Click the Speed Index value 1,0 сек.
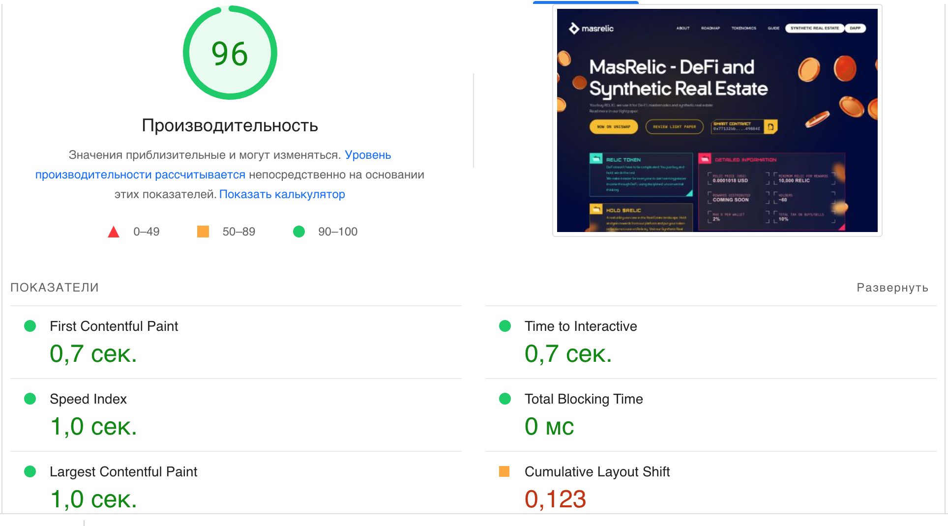Viewport: 948px width, 526px height. point(93,426)
